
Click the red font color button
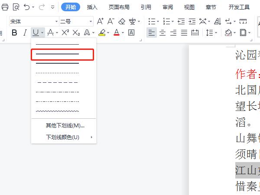pos(116,32)
